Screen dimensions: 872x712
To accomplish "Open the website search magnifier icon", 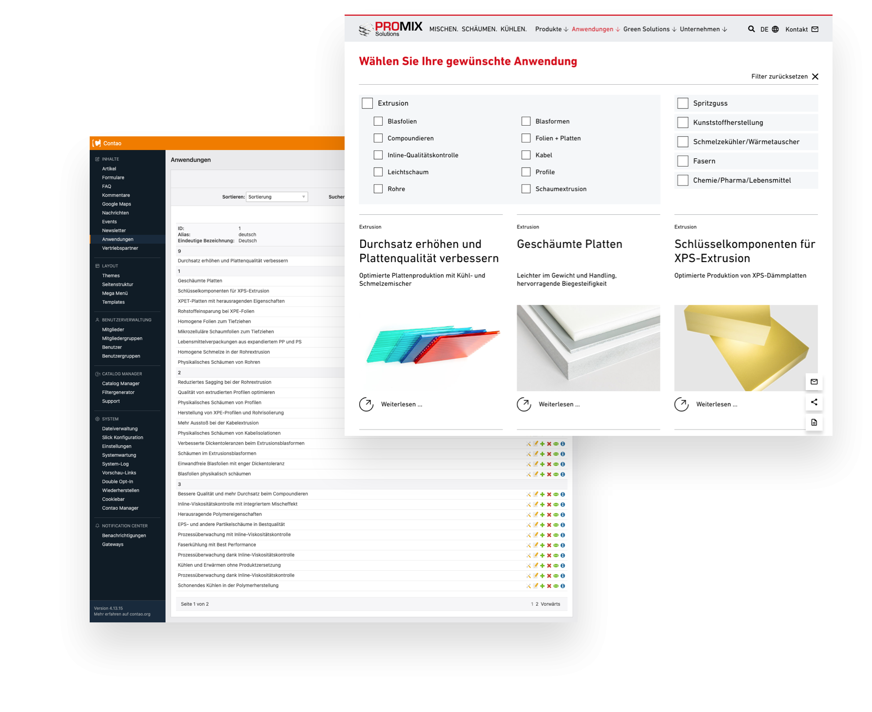I will click(x=751, y=29).
